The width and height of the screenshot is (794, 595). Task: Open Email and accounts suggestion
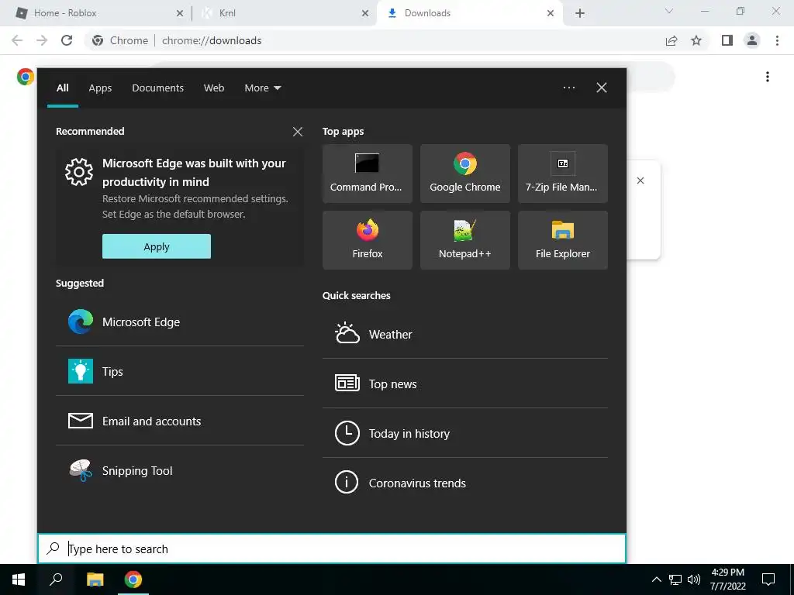point(180,421)
